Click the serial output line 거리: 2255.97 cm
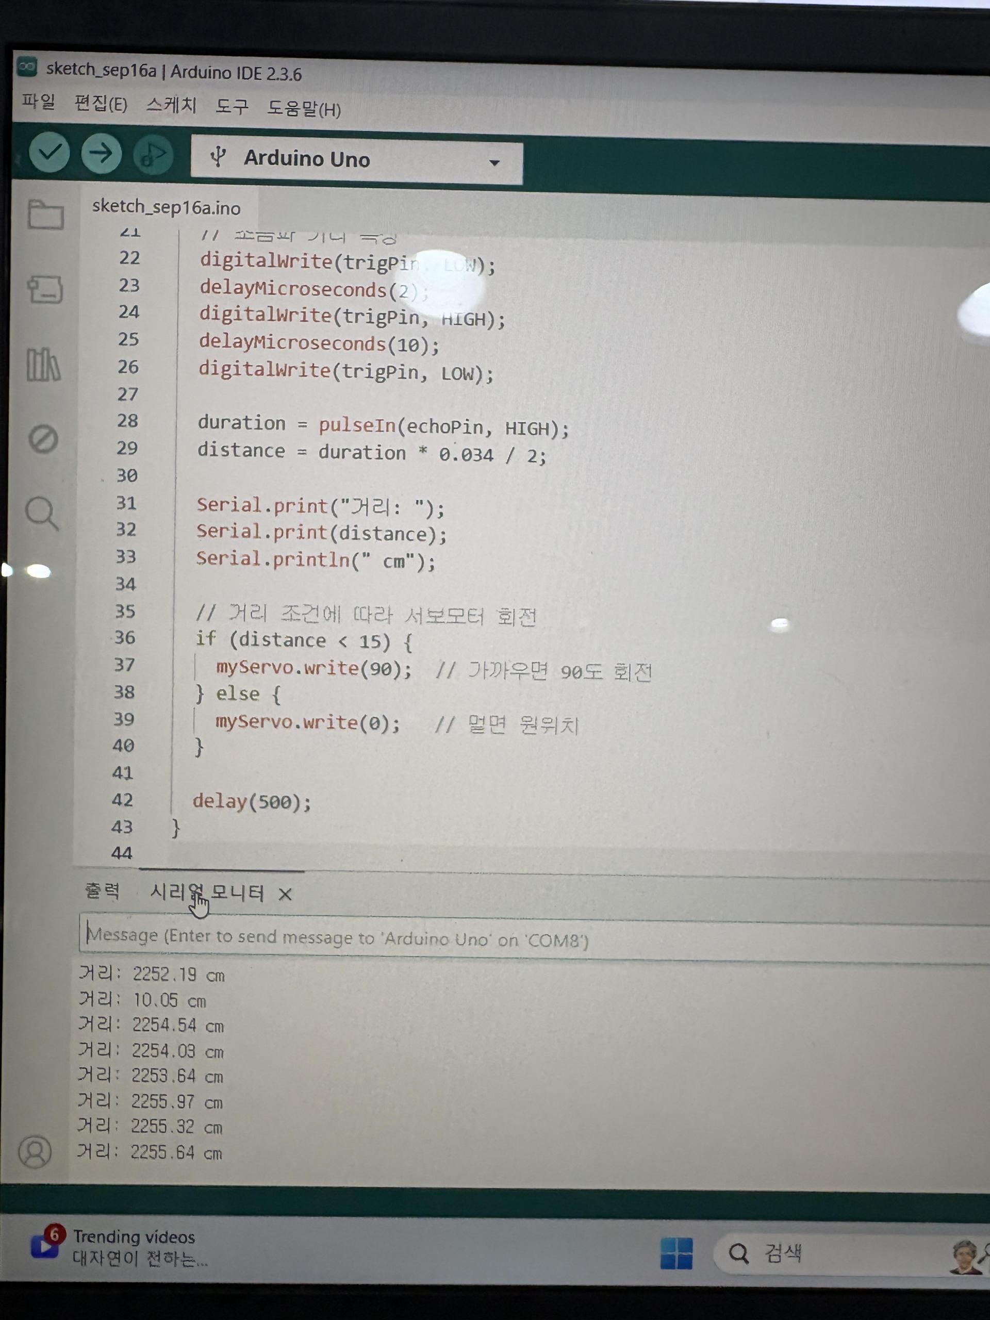 (150, 1101)
